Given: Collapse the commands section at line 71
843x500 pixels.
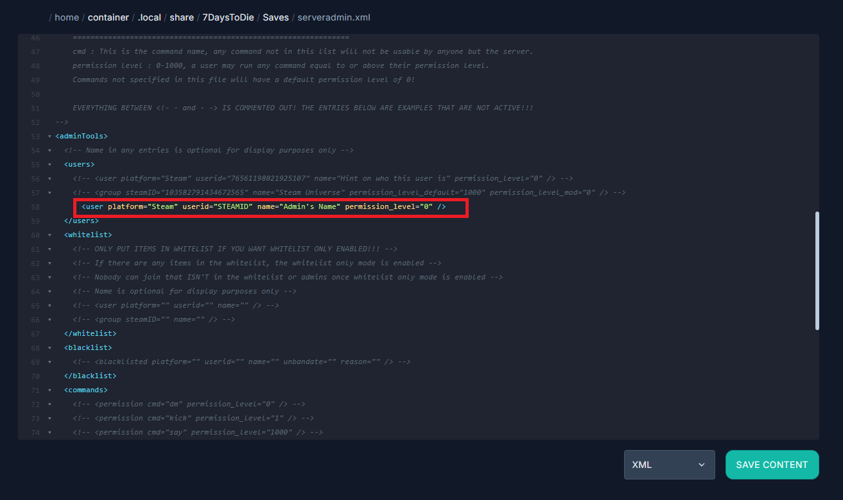Looking at the screenshot, I should point(49,390).
